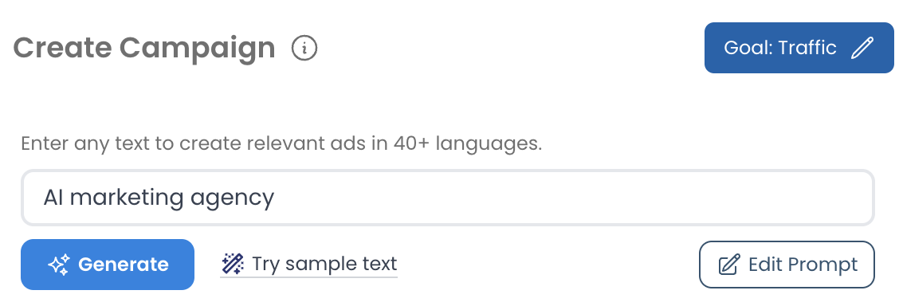Viewport: 899px width, 306px height.
Task: Click the sparkle icon on Generate button
Action: click(x=58, y=265)
